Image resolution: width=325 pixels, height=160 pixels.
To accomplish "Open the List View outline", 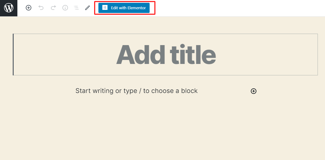I will pos(76,8).
